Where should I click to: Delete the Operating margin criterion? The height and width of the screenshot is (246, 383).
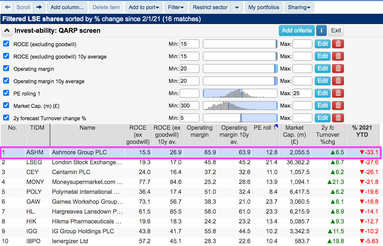pos(338,68)
